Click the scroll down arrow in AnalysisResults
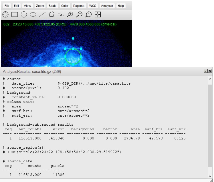Image resolution: width=214 pixels, height=182 pixels. click(x=210, y=176)
